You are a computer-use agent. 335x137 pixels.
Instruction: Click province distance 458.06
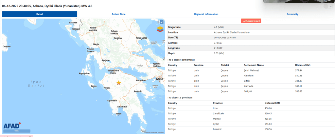pyautogui.click(x=268, y=108)
